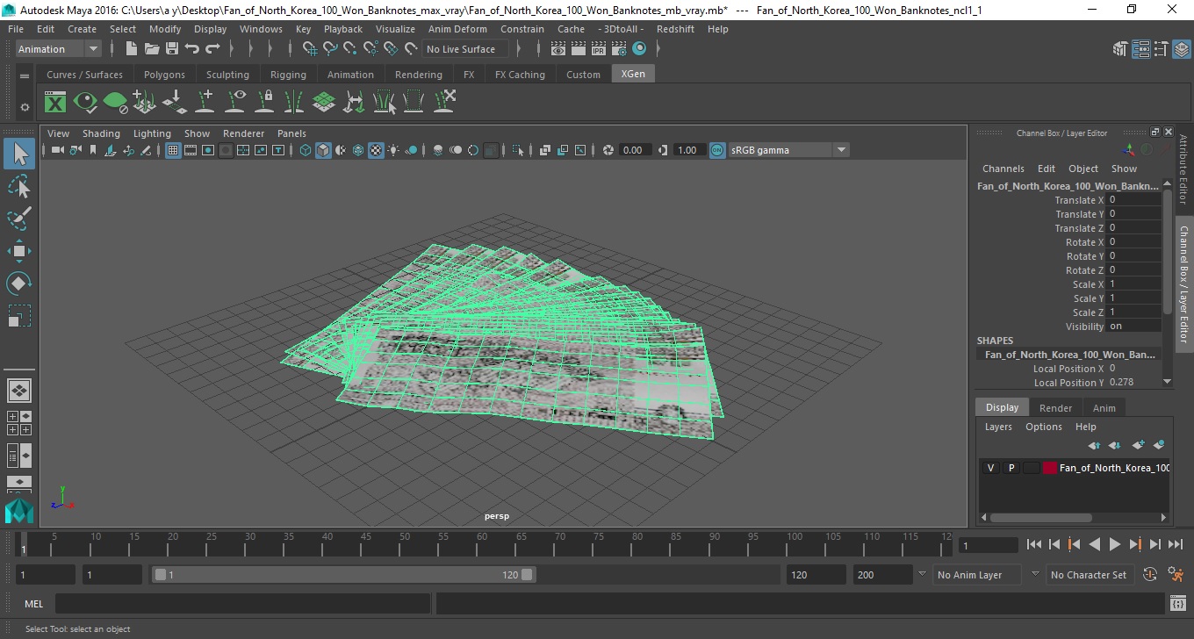Screen dimensions: 1194x639
Task: Activate the Lasso select tool
Action: pyautogui.click(x=19, y=187)
